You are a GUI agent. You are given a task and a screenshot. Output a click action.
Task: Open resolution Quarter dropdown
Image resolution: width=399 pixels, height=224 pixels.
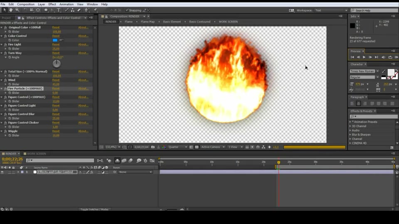point(177,147)
